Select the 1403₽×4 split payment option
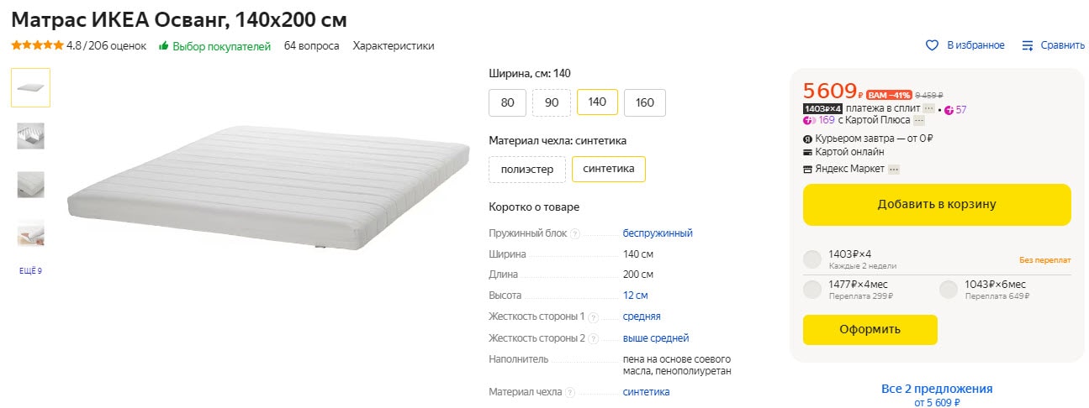The image size is (1089, 408). pos(812,259)
